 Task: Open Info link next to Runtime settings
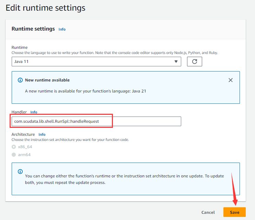point(62,29)
